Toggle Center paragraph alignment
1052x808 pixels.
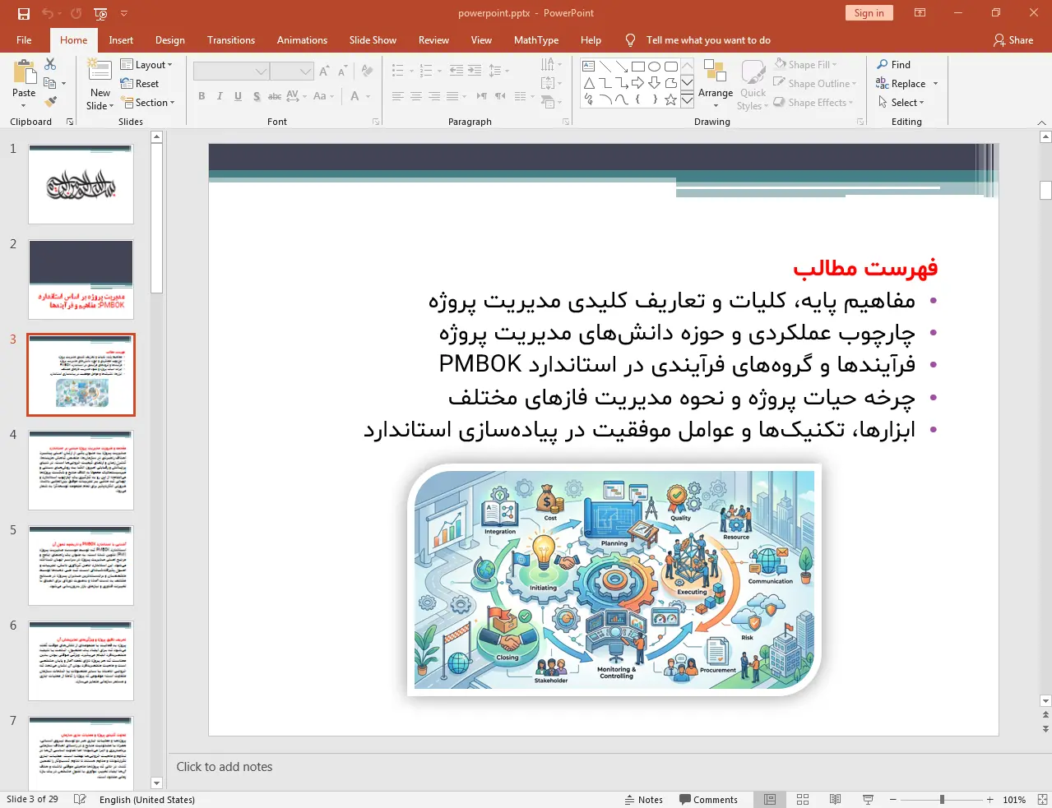tap(415, 96)
